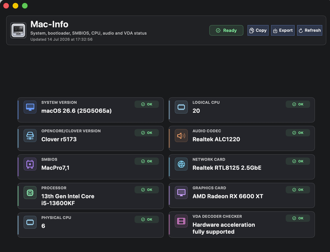Click the OK badge on Audio Codec card
The height and width of the screenshot is (252, 330).
click(x=298, y=133)
